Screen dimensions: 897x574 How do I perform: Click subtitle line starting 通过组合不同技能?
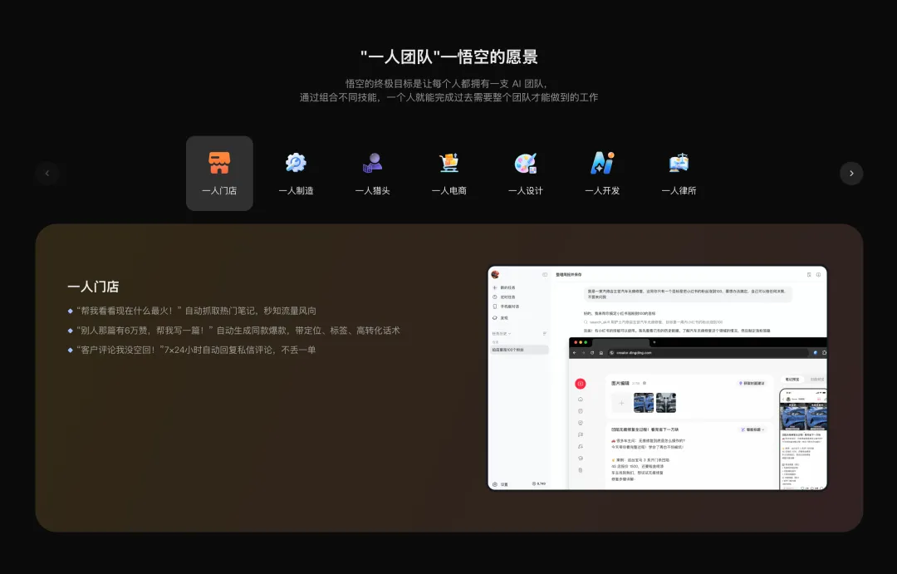click(x=448, y=97)
